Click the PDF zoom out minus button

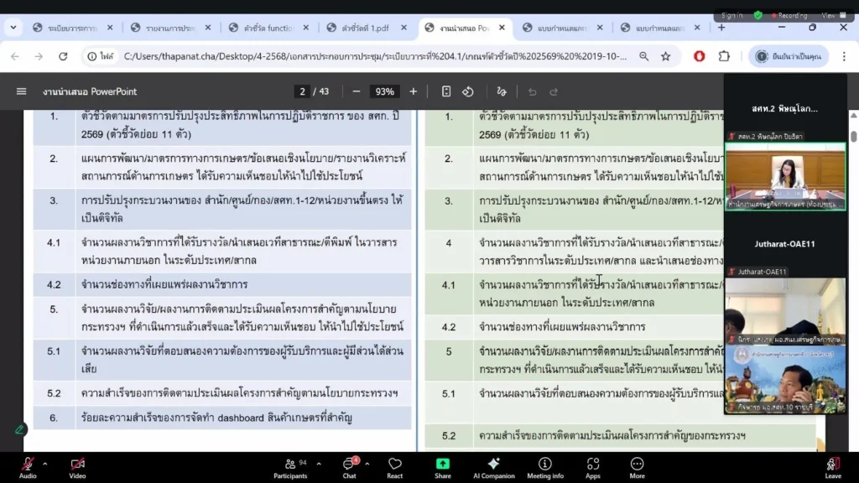tap(357, 91)
